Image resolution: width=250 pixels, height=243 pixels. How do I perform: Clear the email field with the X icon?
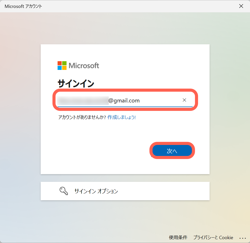(x=184, y=100)
